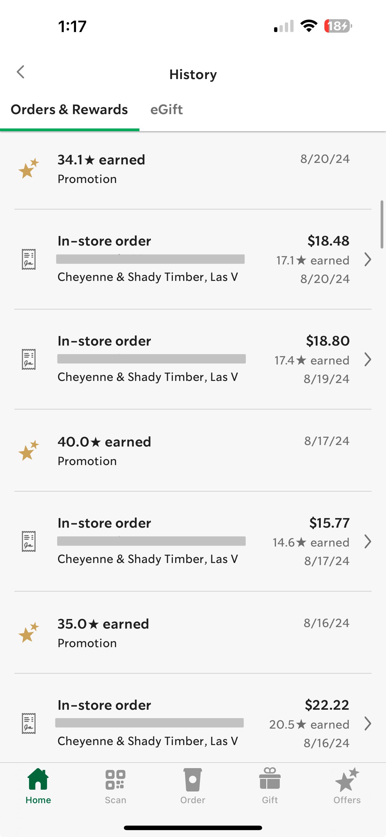The width and height of the screenshot is (386, 837).
Task: Open the $15.77 order details chevron
Action: point(367,541)
